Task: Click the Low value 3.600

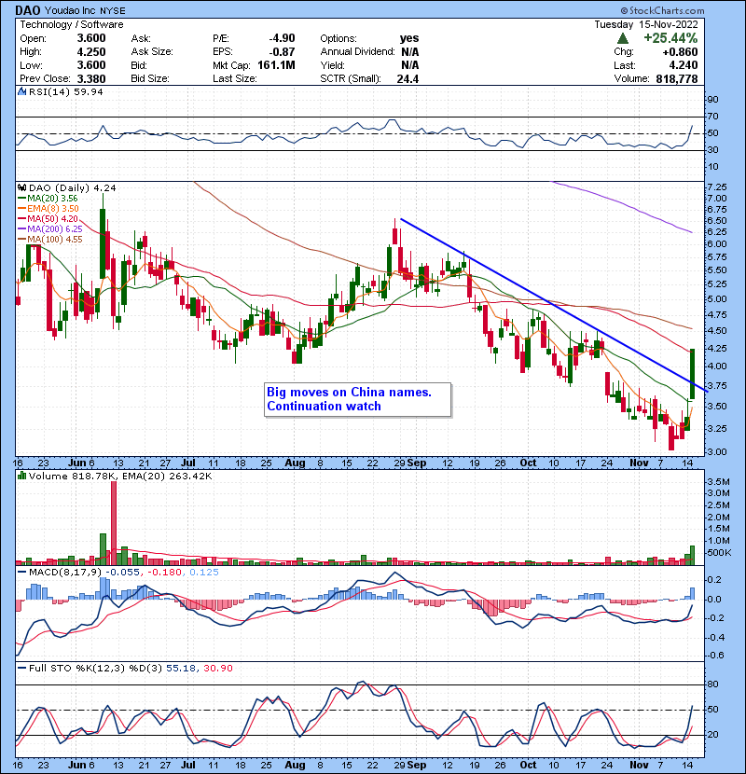Action: coord(91,65)
